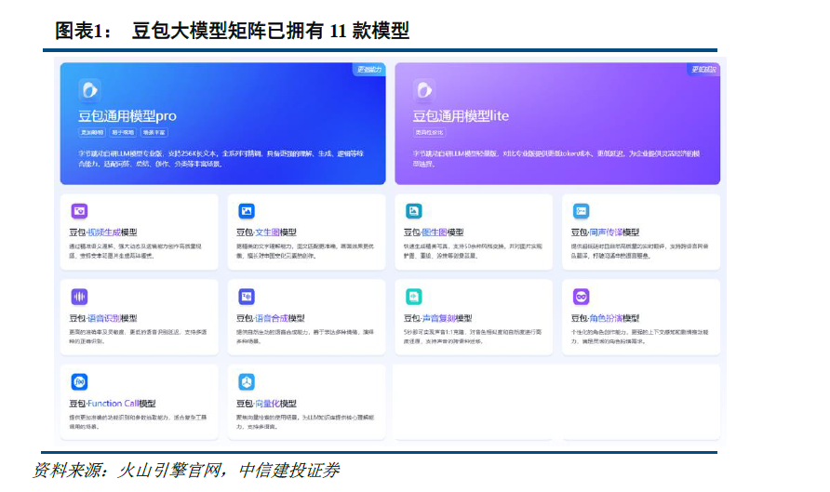Click the 语音合成模型 blue icon
830x492 pixels.
247,297
